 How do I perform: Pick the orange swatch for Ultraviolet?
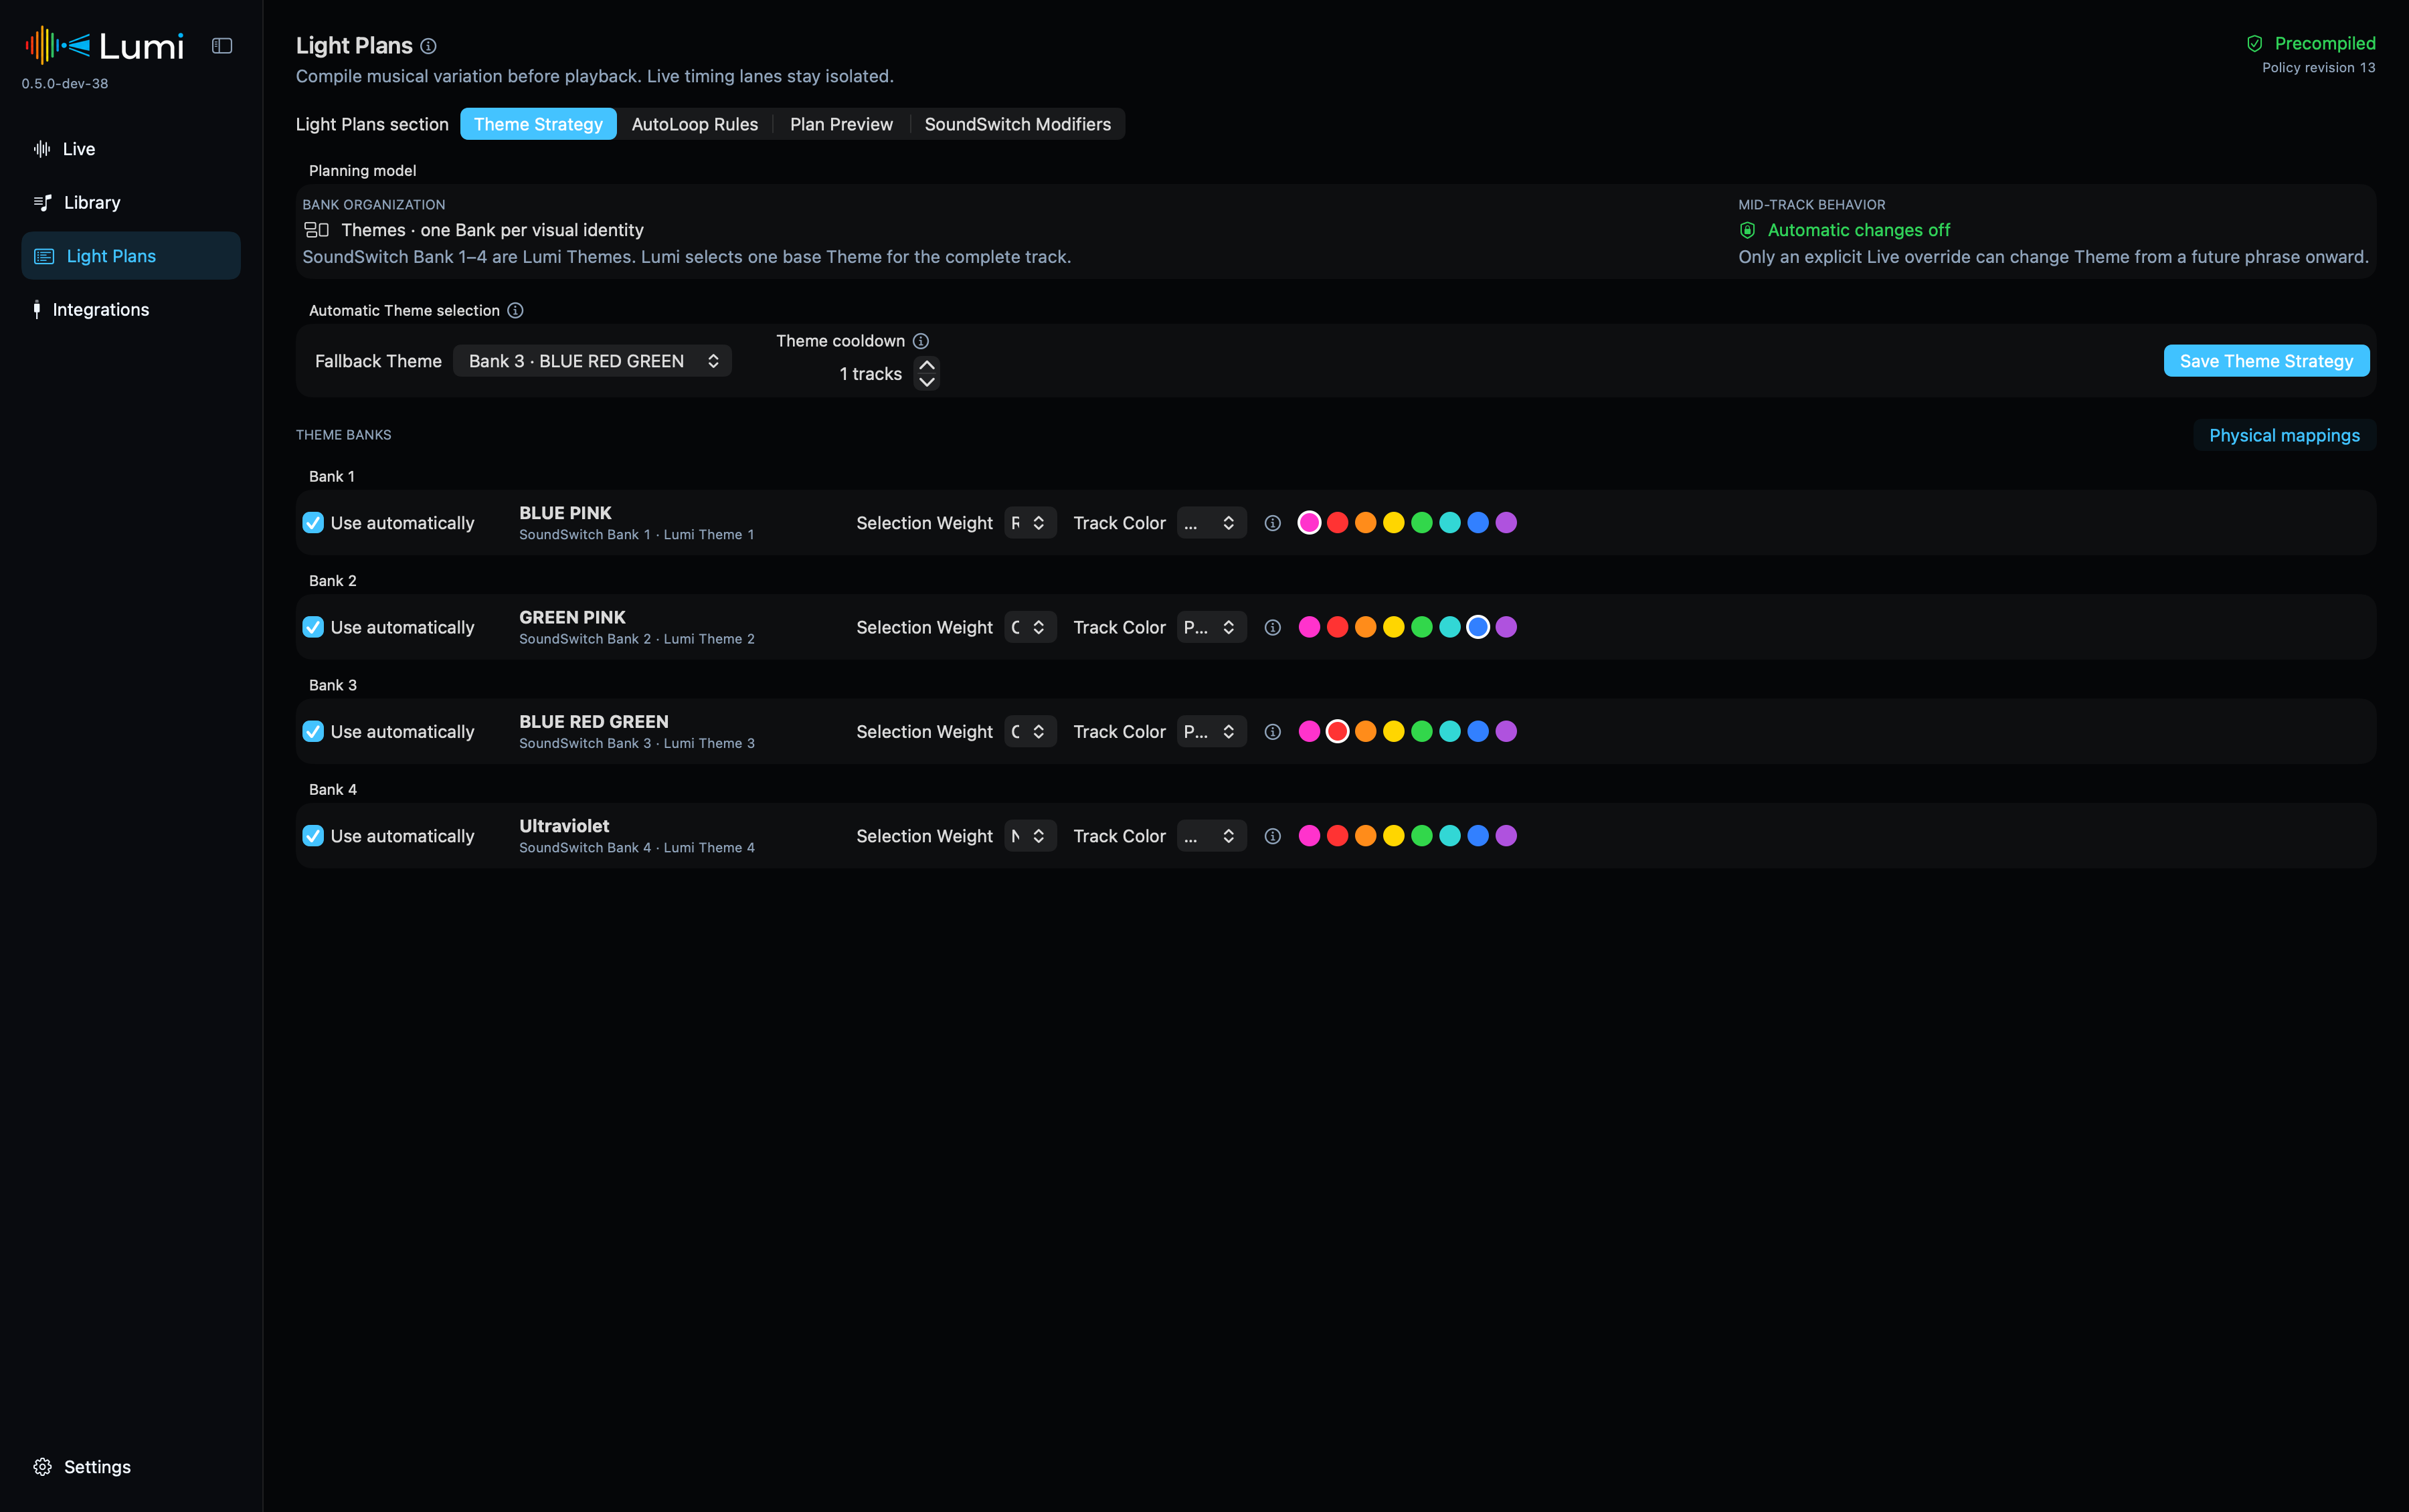(1365, 836)
